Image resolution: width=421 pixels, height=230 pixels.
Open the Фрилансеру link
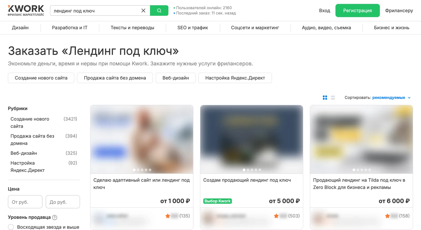399,11
